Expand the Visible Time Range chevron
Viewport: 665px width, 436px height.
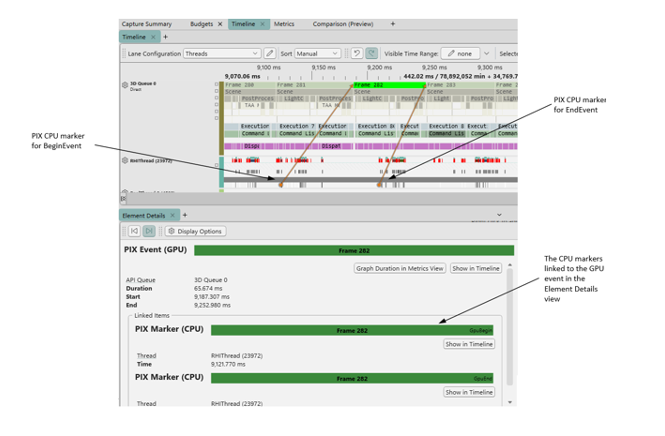click(487, 54)
